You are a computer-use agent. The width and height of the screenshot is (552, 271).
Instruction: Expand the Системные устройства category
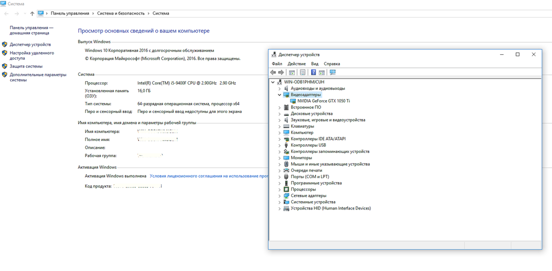click(279, 202)
